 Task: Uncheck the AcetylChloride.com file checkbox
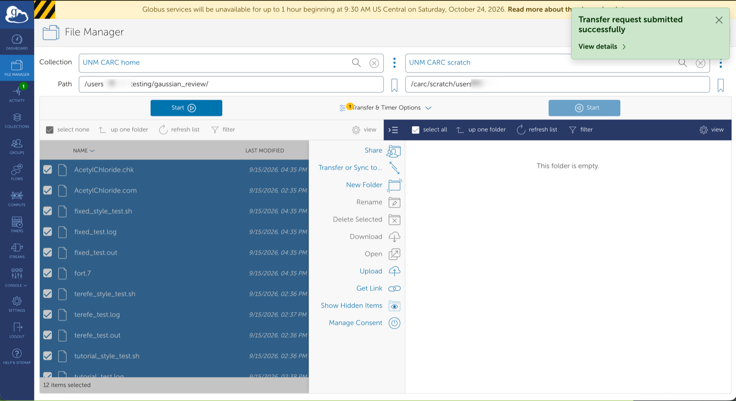click(x=47, y=190)
